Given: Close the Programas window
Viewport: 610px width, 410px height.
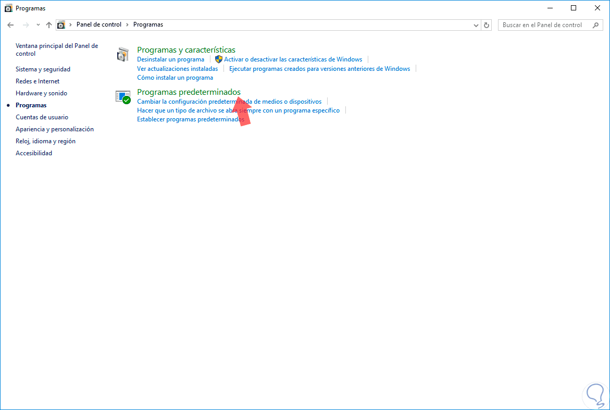Looking at the screenshot, I should (x=597, y=8).
